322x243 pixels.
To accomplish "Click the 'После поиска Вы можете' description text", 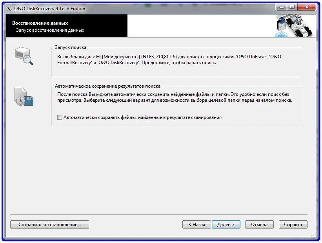I will click(x=175, y=97).
